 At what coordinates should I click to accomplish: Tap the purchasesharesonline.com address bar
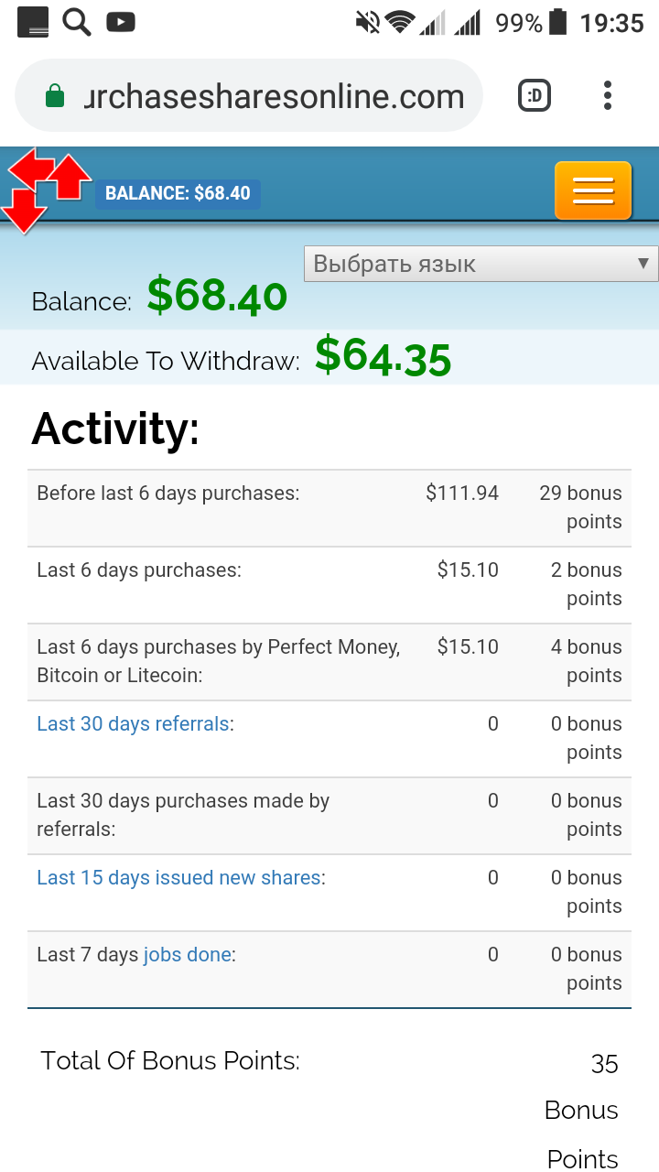coord(273,96)
